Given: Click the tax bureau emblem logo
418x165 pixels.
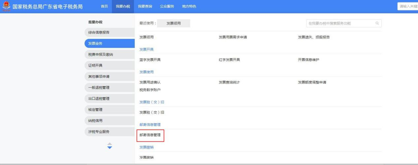Looking at the screenshot, I should point(6,7).
